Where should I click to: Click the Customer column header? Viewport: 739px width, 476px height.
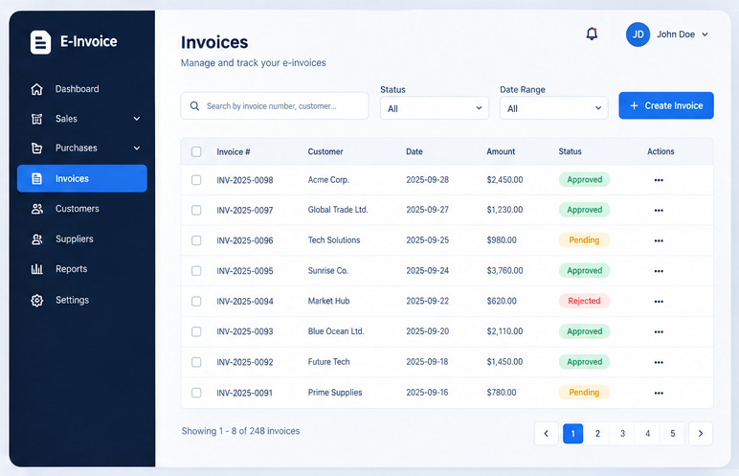click(325, 151)
